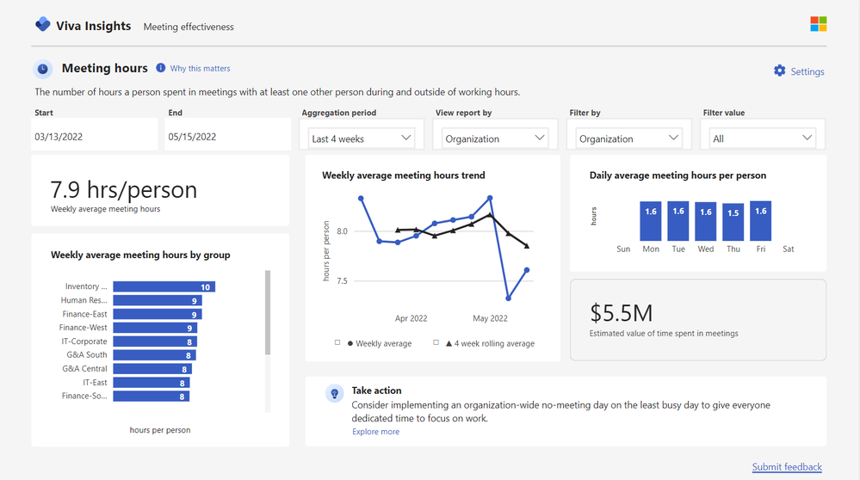The image size is (860, 480).
Task: Open the Filter value dropdown
Action: tap(762, 138)
